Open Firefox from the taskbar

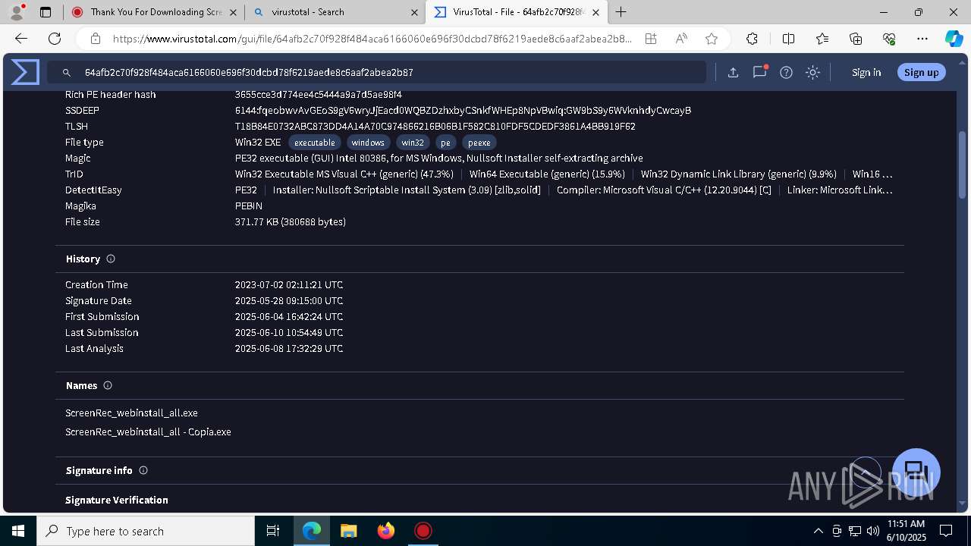(x=386, y=531)
